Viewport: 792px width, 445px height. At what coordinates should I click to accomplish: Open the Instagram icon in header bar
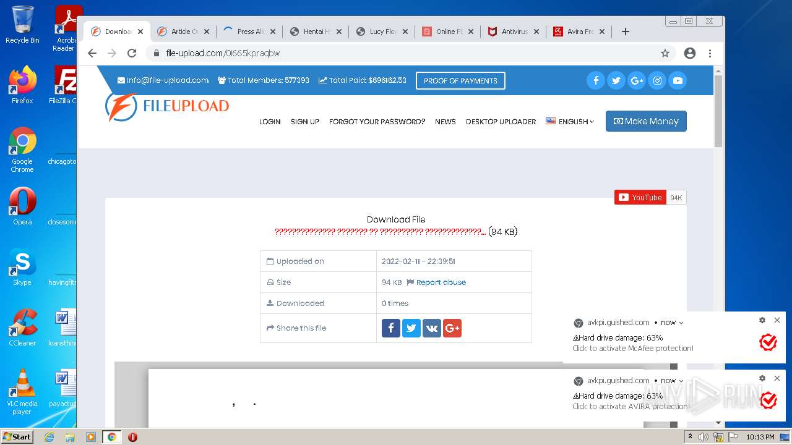657,80
